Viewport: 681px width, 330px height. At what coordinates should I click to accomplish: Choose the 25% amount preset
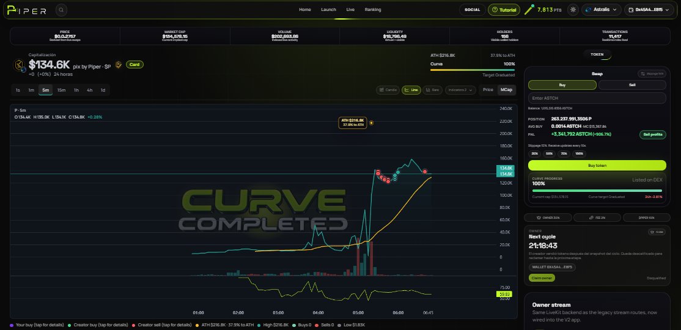[x=534, y=154]
